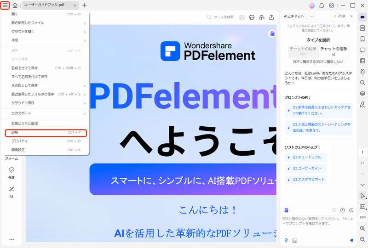Select 開く menu entry
This screenshot has width=368, height=248.
(46, 14)
